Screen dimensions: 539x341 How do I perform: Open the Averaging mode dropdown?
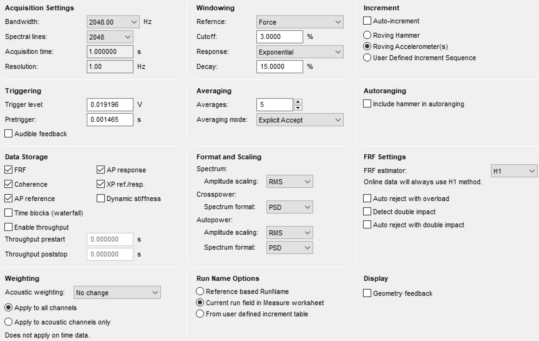click(300, 120)
